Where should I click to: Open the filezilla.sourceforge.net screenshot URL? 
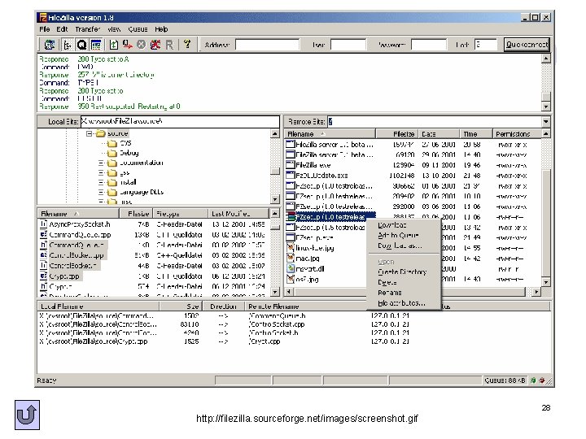(307, 419)
